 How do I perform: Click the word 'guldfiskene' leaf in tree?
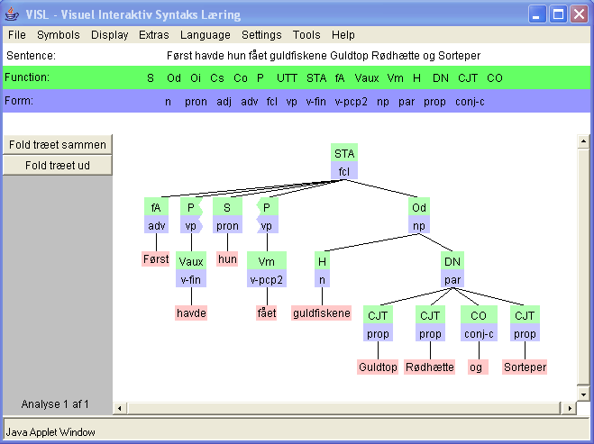point(322,313)
